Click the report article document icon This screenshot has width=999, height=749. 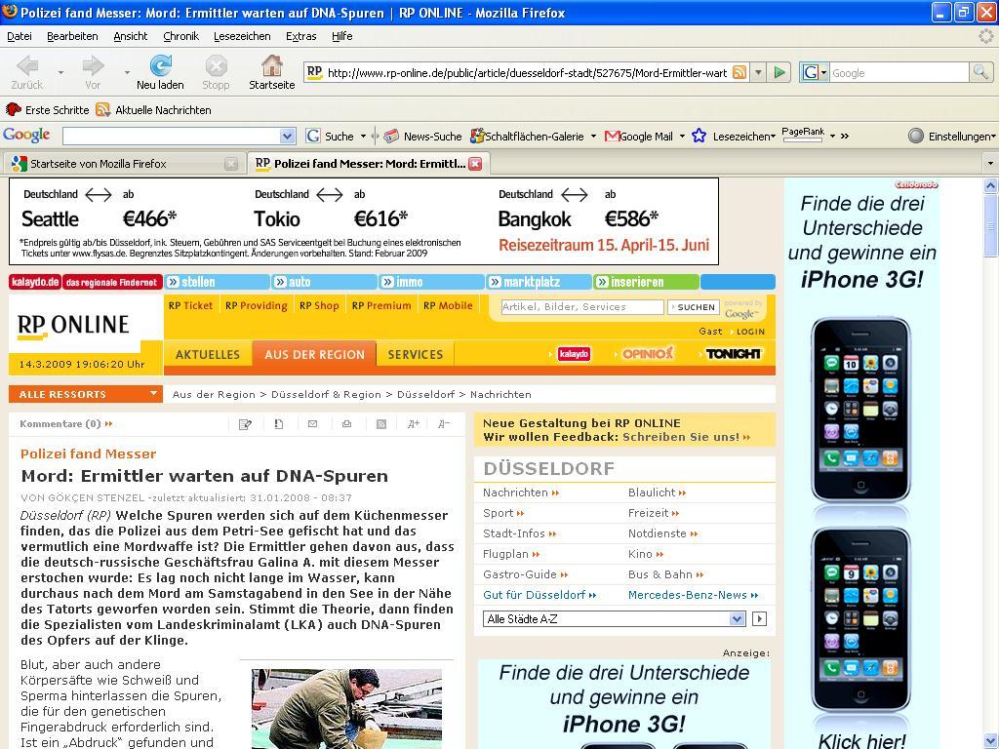point(278,424)
